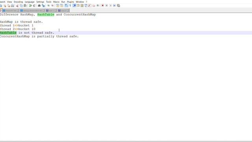Click the Cut scissors icon
252x142 pixels.
point(17,6)
